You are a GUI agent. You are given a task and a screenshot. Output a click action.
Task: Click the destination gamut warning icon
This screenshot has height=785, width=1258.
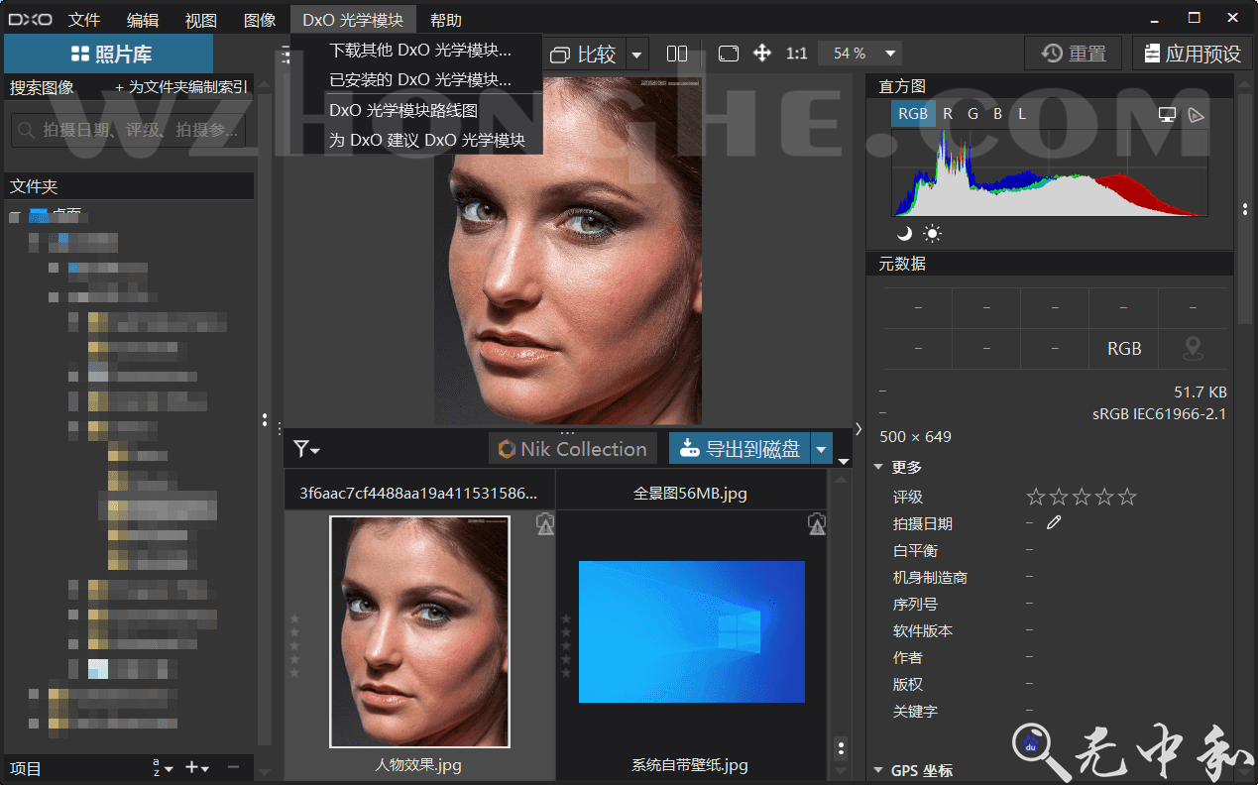[x=1197, y=115]
